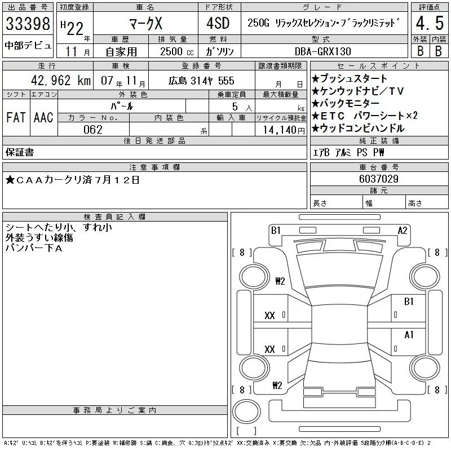Click recycle deposit 14,140円
451x451 pixels.
pos(284,130)
